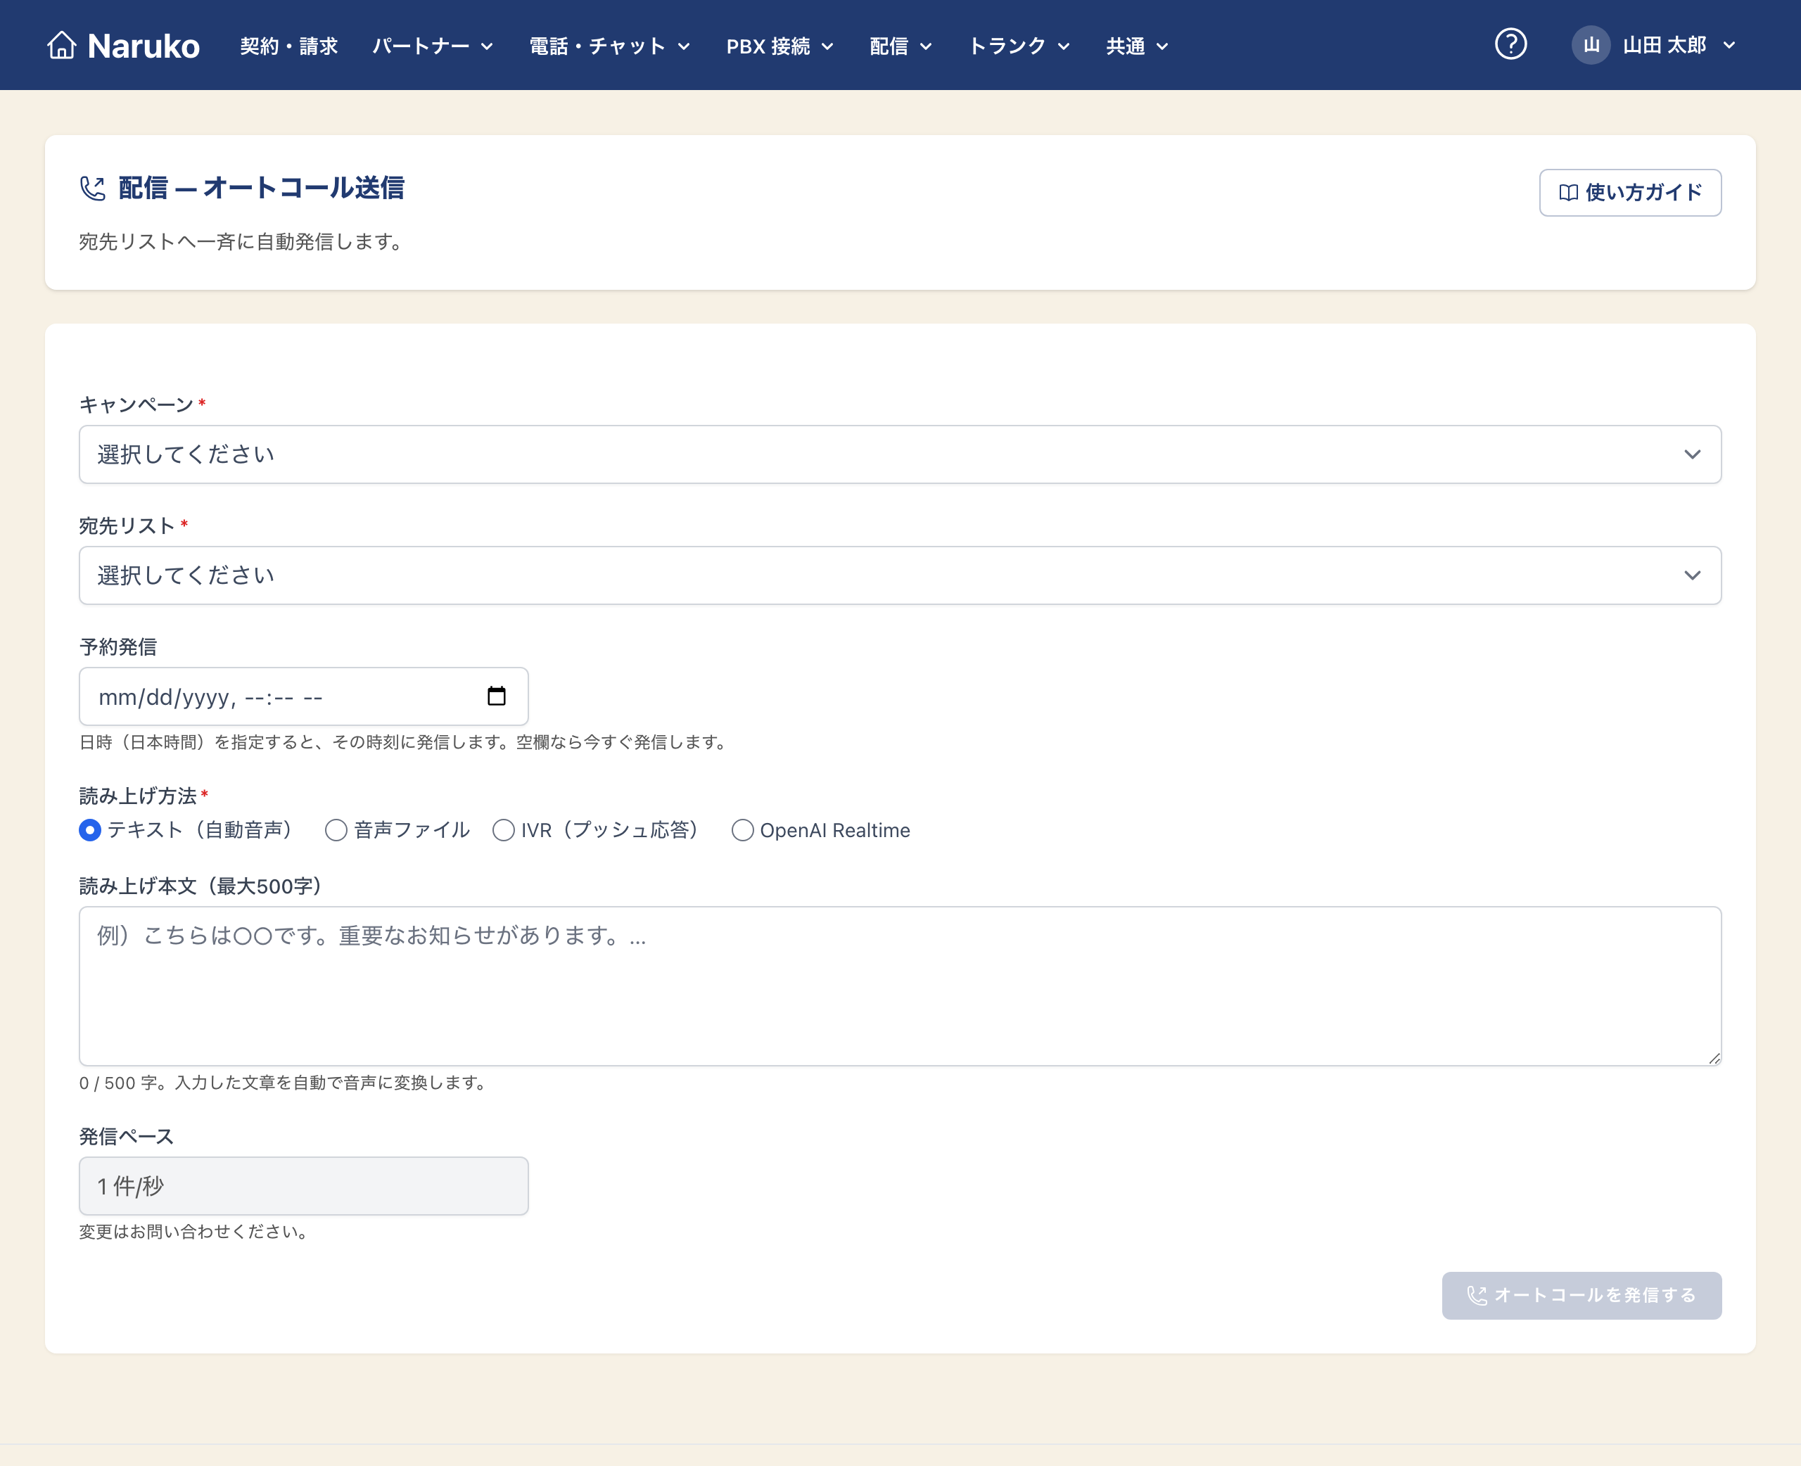This screenshot has width=1801, height=1466.
Task: Open the 配信 navigation menu
Action: [901, 46]
